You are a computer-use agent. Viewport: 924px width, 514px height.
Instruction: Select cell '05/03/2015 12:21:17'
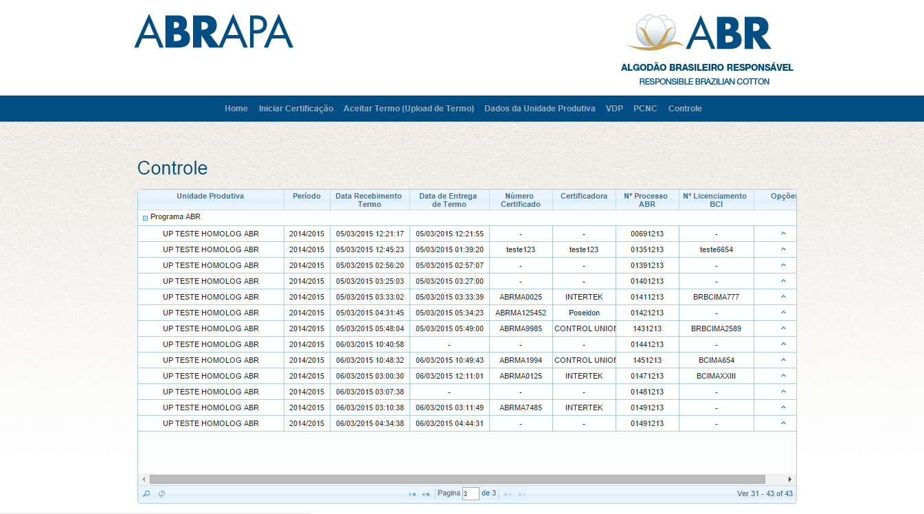(x=370, y=234)
